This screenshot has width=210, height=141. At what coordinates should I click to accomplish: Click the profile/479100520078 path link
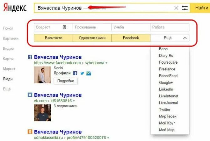coord(86,138)
